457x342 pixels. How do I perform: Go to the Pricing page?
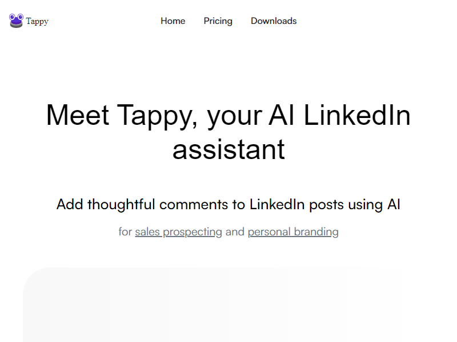(x=218, y=21)
